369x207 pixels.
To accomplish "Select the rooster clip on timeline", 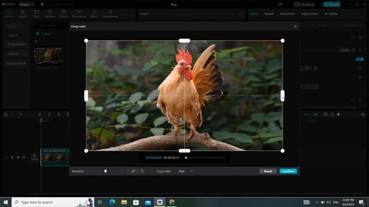I will (55, 157).
